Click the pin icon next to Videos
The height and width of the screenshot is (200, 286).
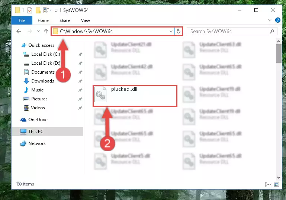click(80, 108)
